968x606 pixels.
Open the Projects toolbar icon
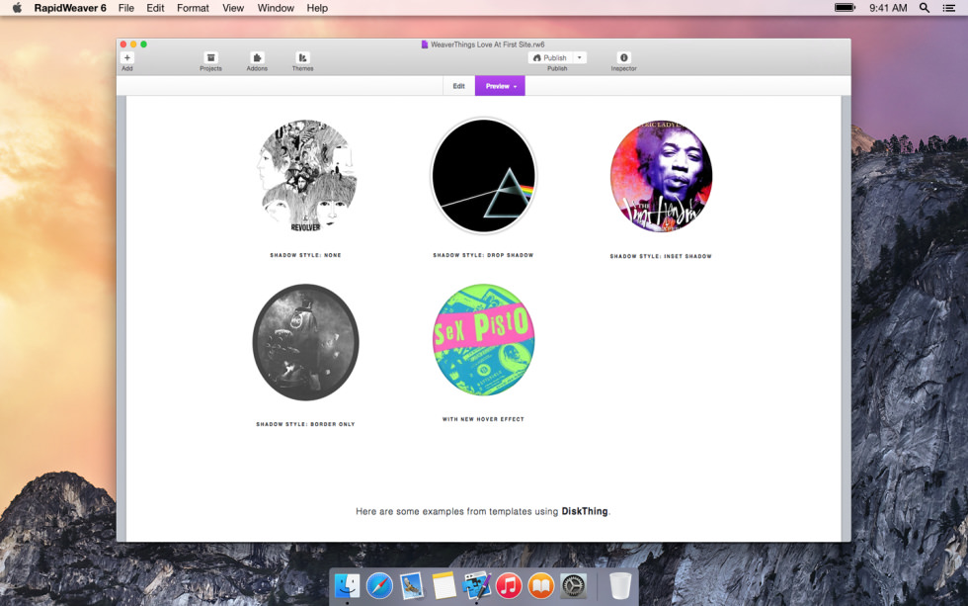[x=210, y=58]
